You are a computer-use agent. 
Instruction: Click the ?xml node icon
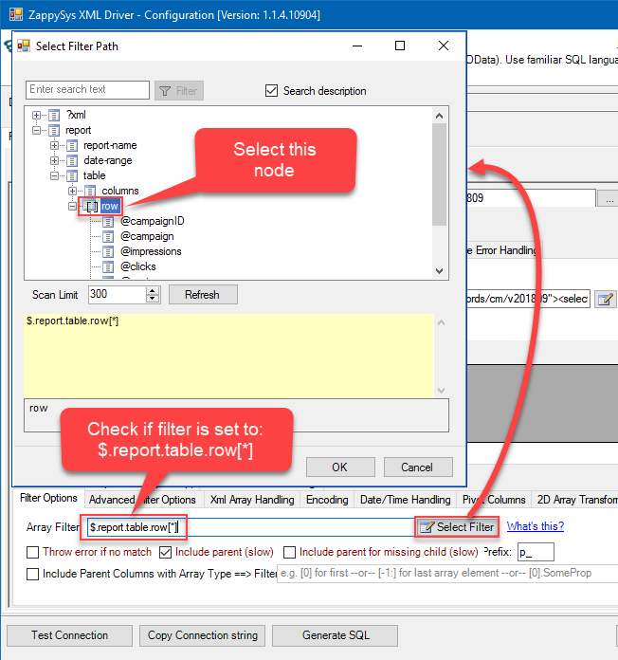(x=54, y=115)
